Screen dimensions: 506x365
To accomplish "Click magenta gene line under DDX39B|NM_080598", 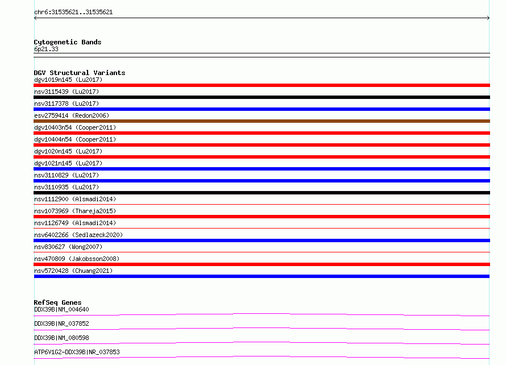I will tap(262, 343).
